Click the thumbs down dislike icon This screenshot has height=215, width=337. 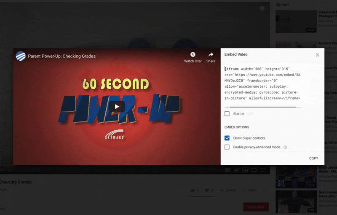207,191
